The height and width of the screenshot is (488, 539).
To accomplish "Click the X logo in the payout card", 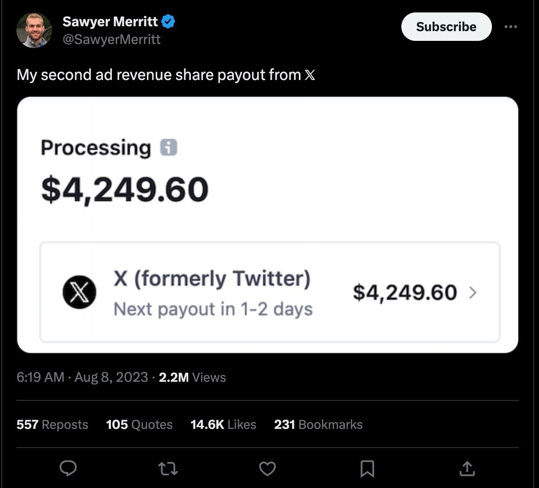I will (x=80, y=292).
